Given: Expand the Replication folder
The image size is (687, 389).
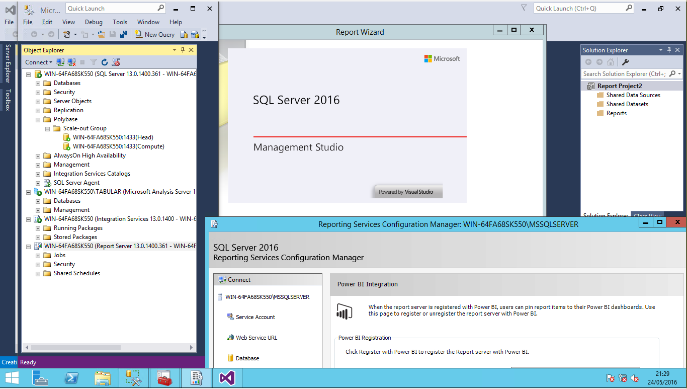Looking at the screenshot, I should [x=38, y=111].
